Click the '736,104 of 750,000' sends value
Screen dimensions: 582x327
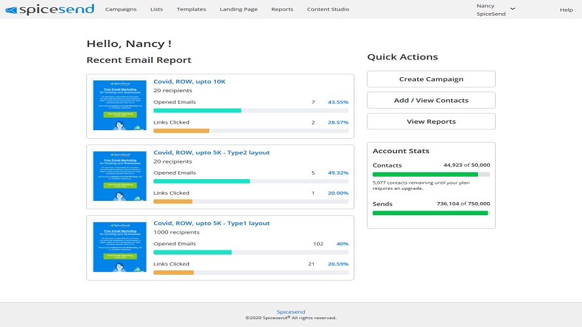(x=463, y=204)
